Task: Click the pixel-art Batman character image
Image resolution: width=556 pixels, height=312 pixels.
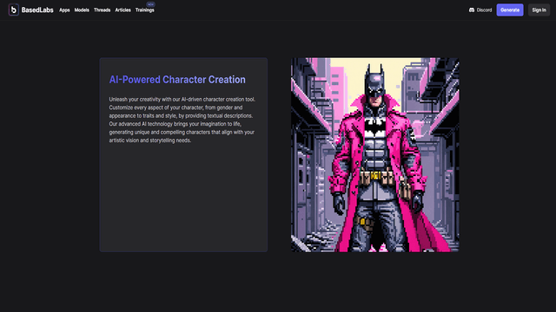Action: tap(375, 155)
